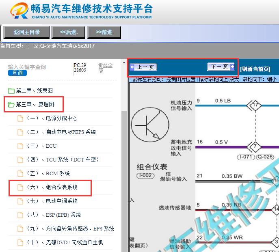Click the 0.35 BW wire label
The image size is (279, 252).
tap(232, 176)
